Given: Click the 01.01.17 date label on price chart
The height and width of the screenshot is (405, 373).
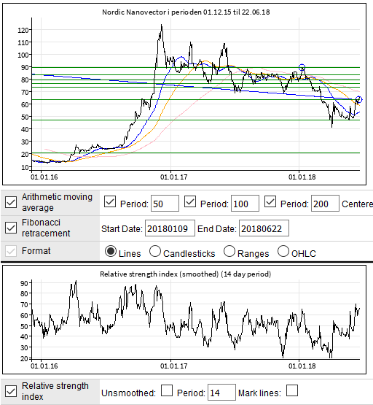Looking at the screenshot, I should [173, 177].
